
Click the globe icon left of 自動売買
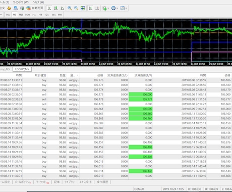click(x=22, y=8)
